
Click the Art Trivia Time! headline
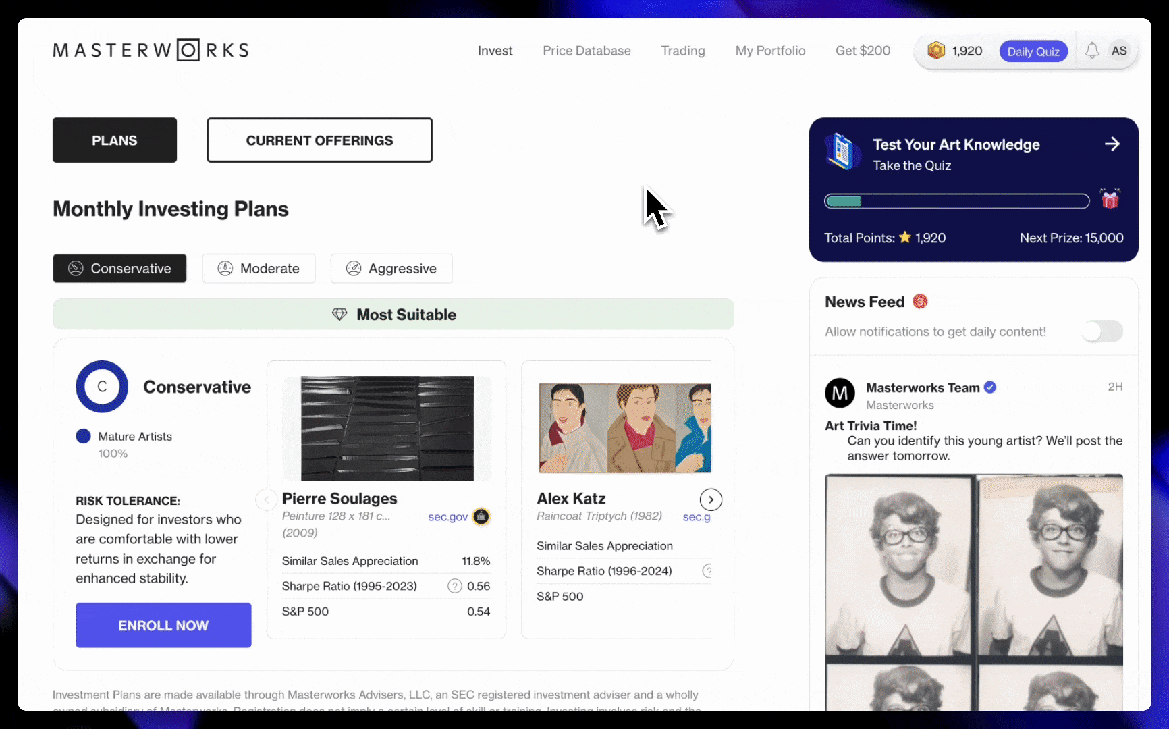[x=871, y=425]
